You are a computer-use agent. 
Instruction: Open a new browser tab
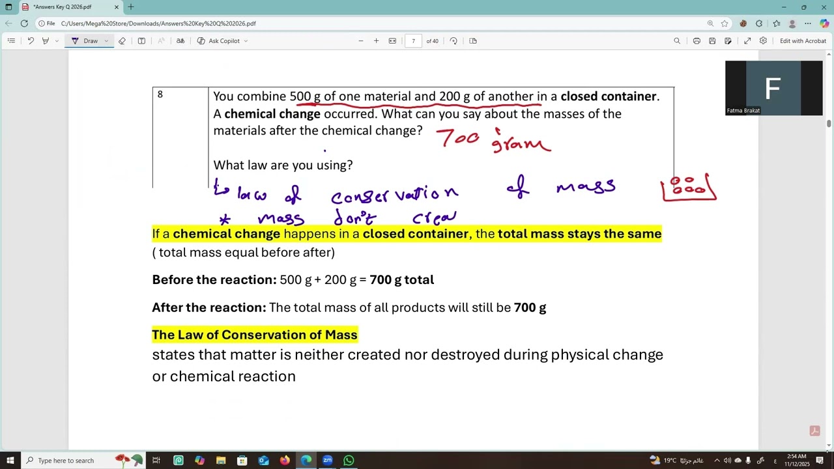pos(131,7)
